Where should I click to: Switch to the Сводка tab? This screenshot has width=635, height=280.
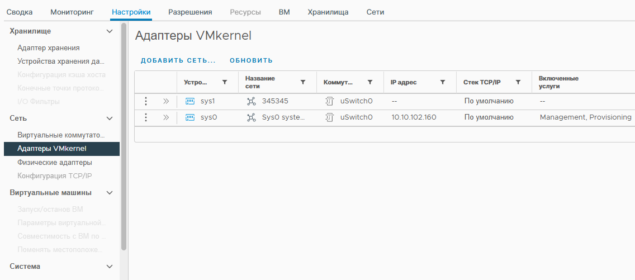pyautogui.click(x=20, y=12)
